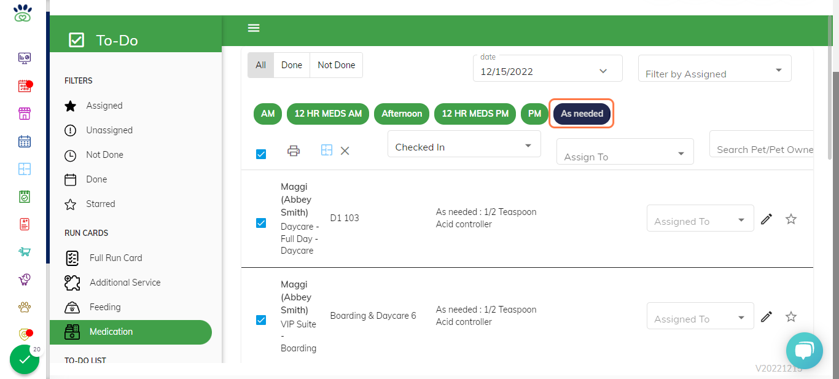Open the Checked In status dropdown
Viewport: 839px width, 379px height.
[x=464, y=144]
